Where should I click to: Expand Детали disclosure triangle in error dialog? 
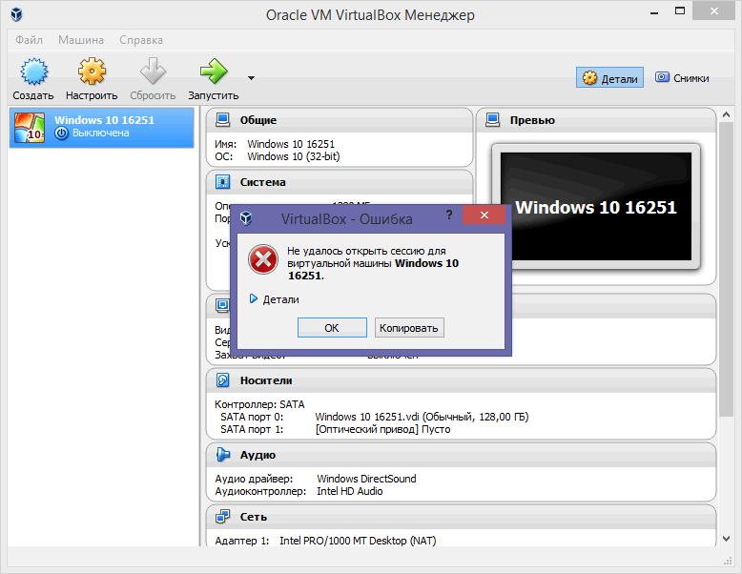(254, 298)
